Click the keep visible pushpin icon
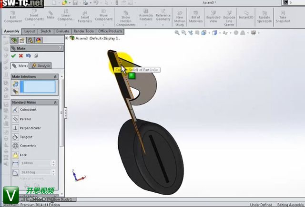The image size is (305, 207). [x=36, y=56]
